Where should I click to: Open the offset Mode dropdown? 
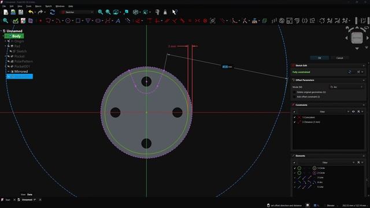click(x=346, y=87)
